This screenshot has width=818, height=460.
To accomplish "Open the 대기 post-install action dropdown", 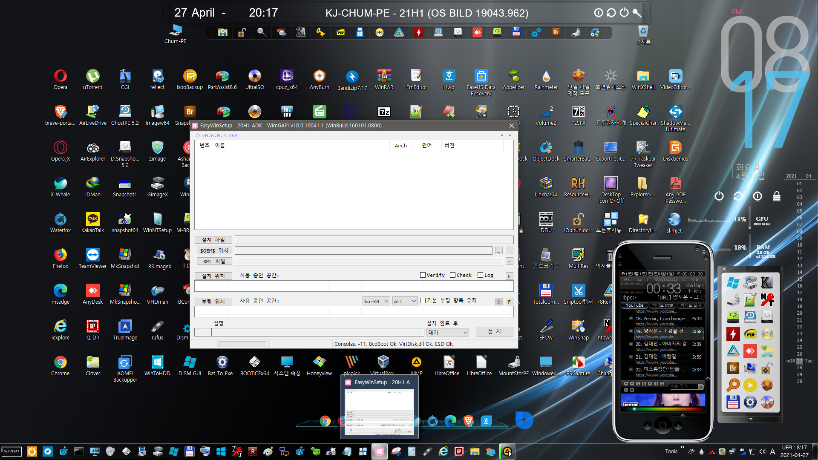I will (x=447, y=332).
